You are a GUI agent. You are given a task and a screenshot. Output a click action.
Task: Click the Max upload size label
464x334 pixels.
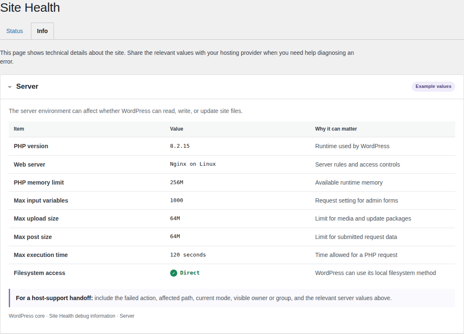pos(36,219)
